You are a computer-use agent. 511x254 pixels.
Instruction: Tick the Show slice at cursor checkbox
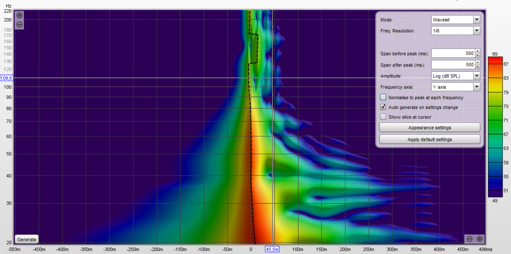click(x=383, y=117)
